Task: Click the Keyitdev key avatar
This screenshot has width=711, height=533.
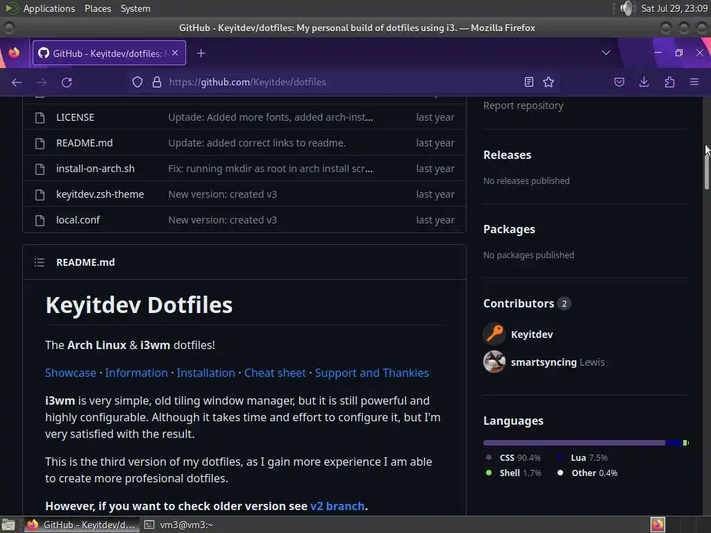Action: (x=494, y=334)
